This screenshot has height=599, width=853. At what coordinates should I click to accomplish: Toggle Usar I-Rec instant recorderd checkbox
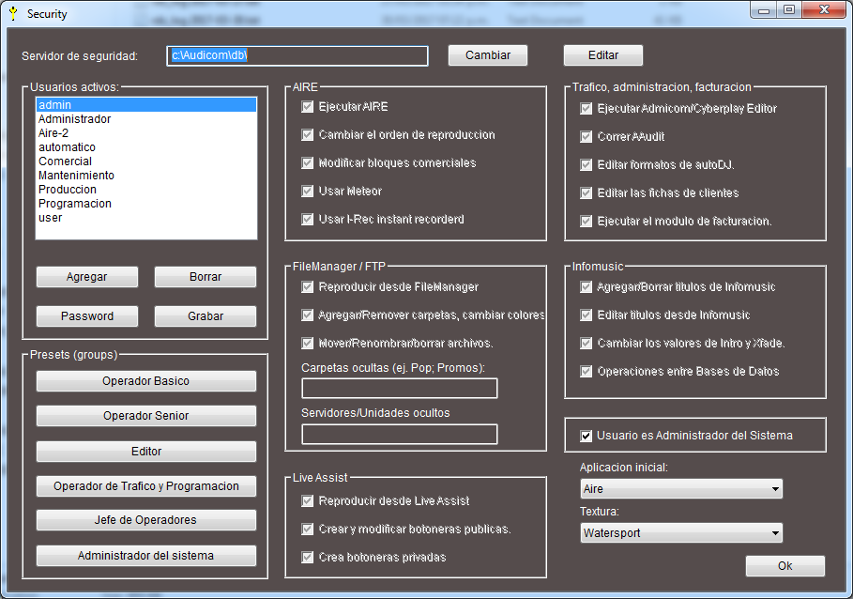coord(308,220)
